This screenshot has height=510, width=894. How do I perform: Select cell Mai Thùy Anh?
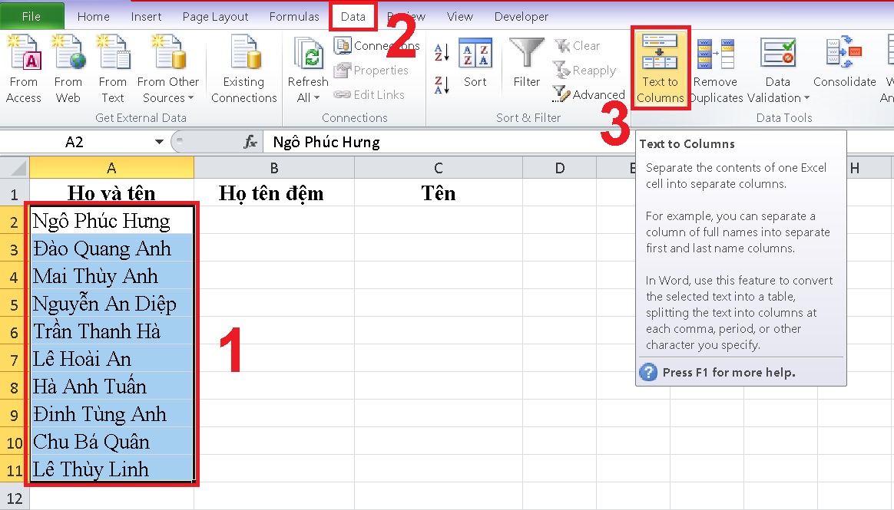[x=112, y=276]
